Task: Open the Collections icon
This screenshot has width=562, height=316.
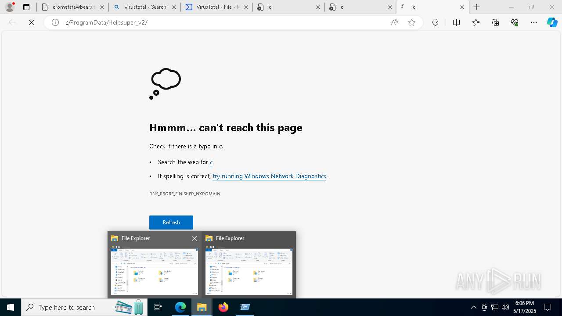Action: click(495, 22)
